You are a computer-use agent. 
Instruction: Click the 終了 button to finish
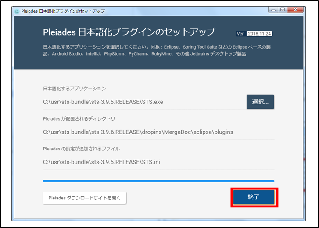pyautogui.click(x=254, y=197)
